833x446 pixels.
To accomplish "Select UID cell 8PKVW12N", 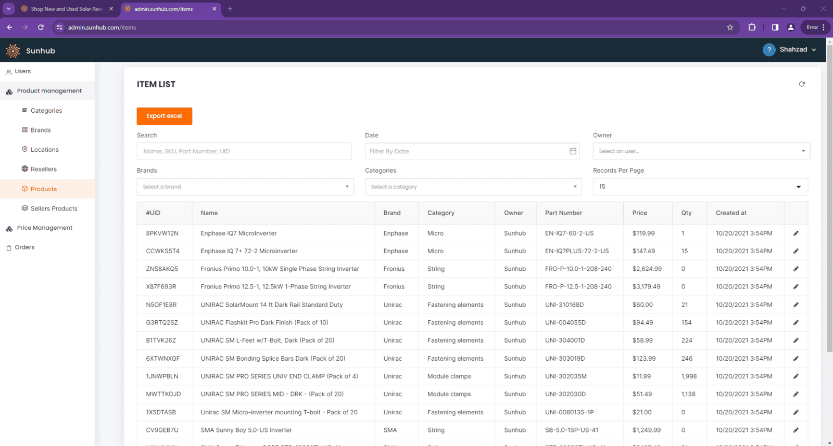I will (x=162, y=233).
